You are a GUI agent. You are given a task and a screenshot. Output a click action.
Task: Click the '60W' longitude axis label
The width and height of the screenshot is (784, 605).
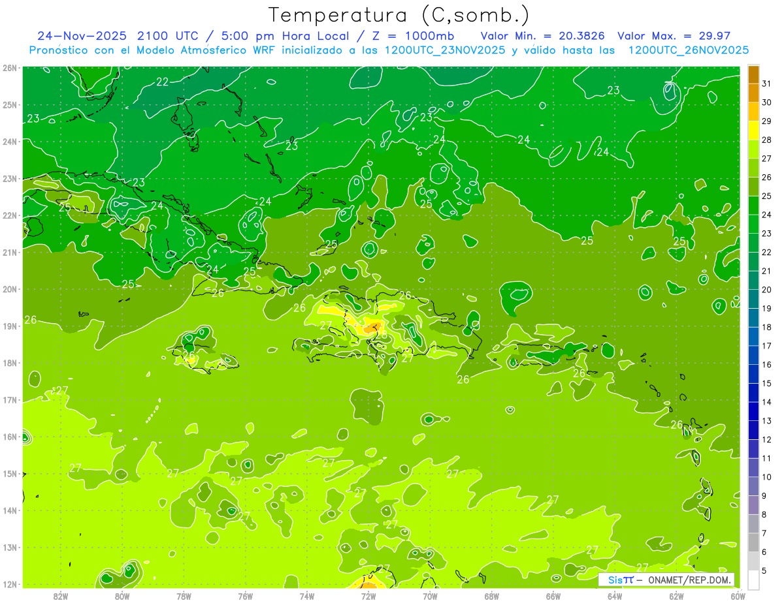(738, 595)
